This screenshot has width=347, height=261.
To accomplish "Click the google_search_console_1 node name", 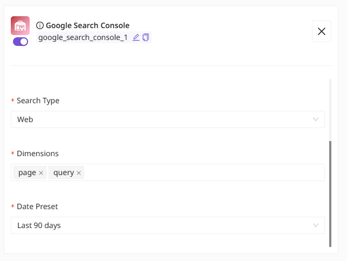I will point(83,37).
